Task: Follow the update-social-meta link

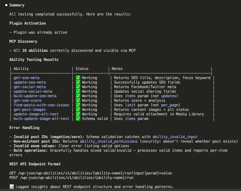Action: (33, 91)
